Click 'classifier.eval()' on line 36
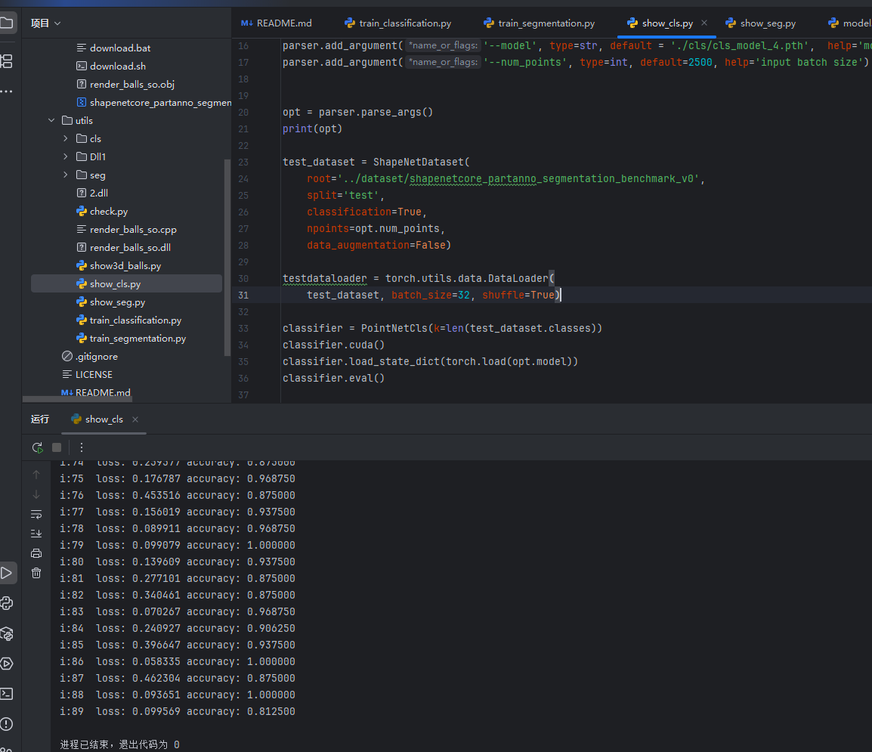The width and height of the screenshot is (872, 752). click(334, 378)
